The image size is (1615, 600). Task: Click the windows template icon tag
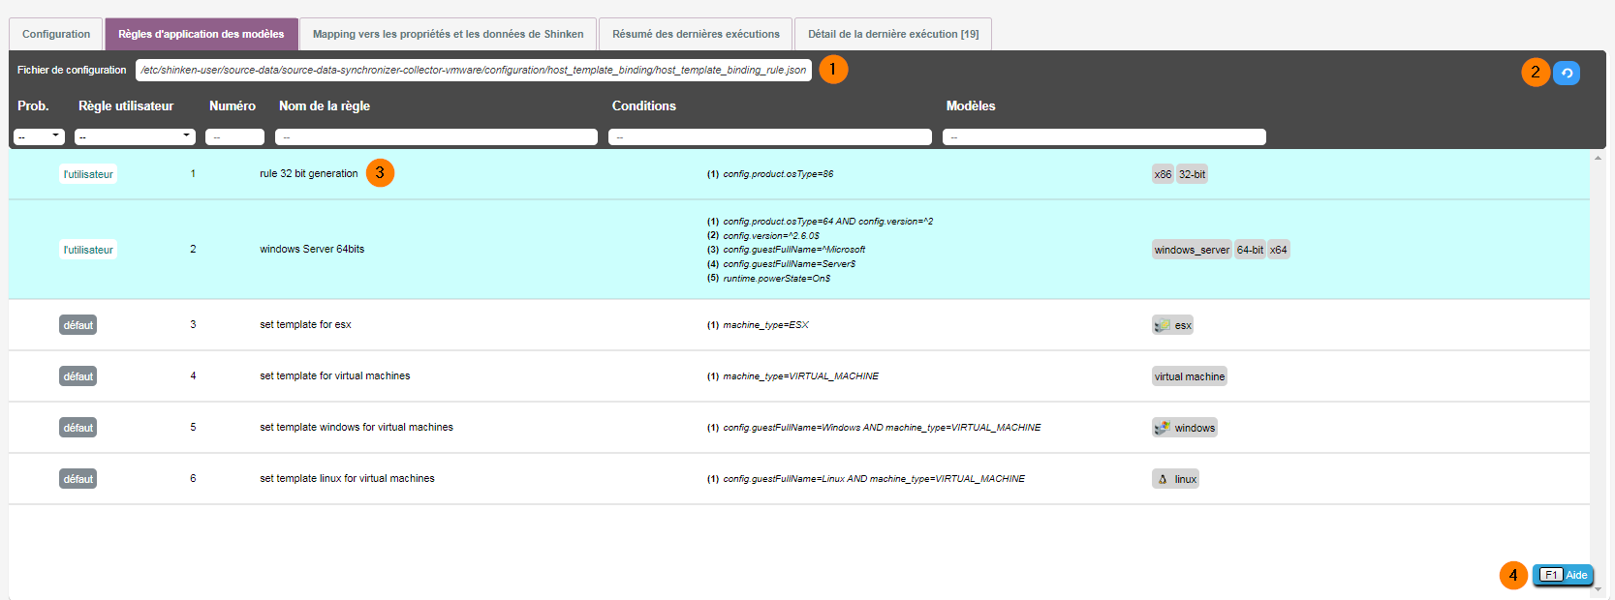(x=1184, y=428)
